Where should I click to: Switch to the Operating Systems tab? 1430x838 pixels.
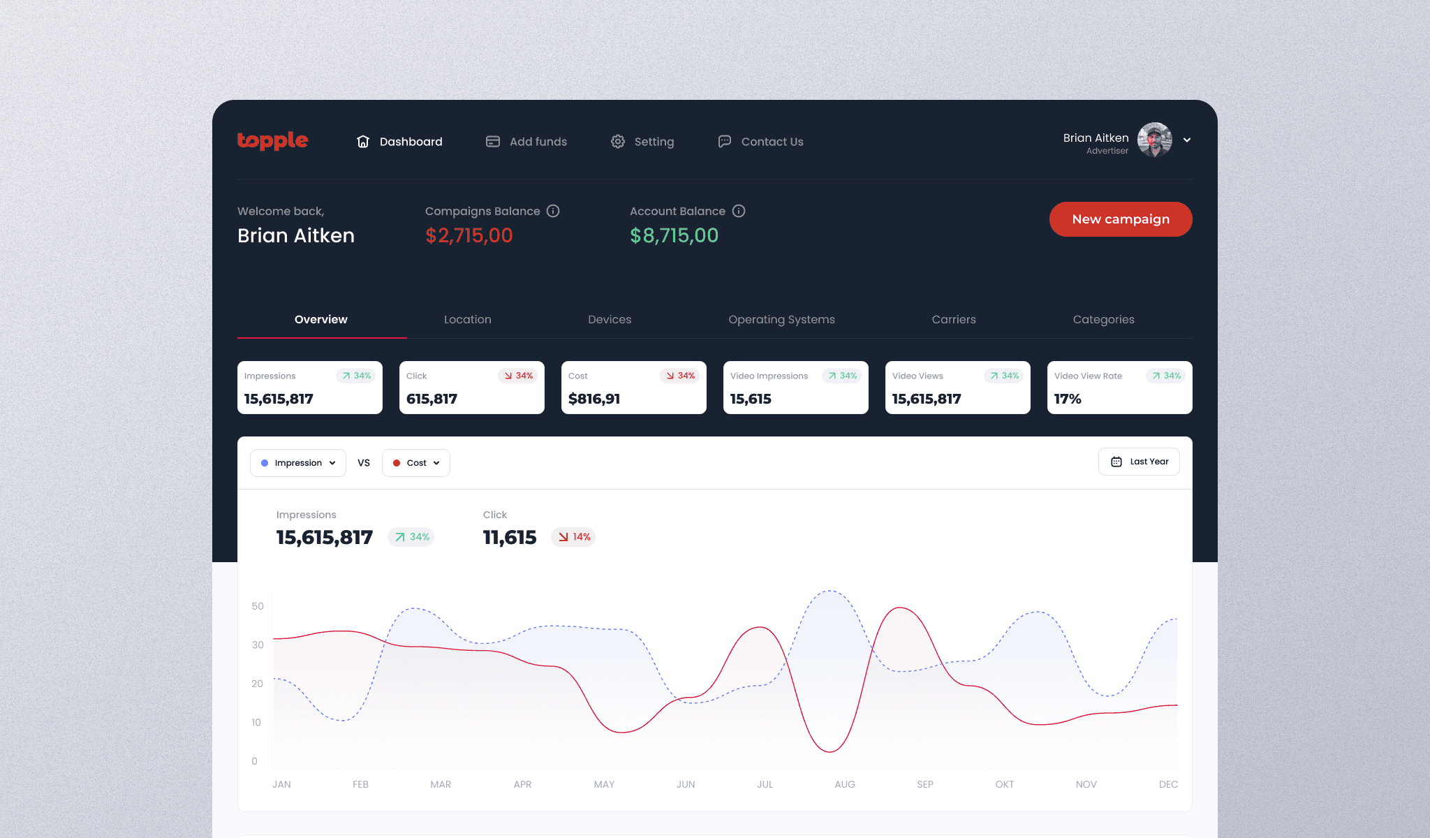pyautogui.click(x=781, y=319)
